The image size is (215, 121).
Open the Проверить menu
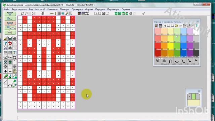(x=77, y=9)
